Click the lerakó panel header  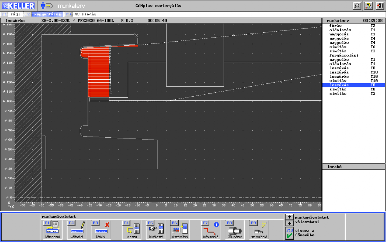[x=354, y=167]
